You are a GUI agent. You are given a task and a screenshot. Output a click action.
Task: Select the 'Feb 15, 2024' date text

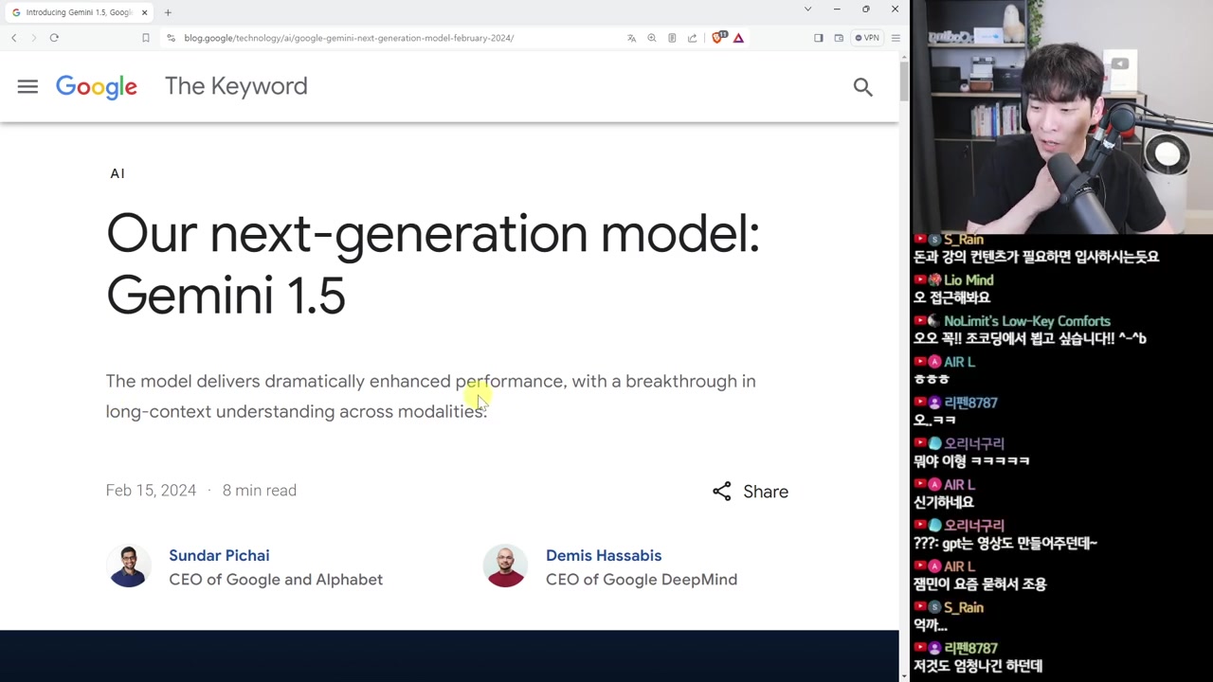152,491
